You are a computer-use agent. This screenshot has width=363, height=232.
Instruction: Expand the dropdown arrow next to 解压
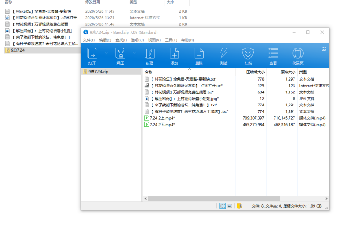point(133,53)
